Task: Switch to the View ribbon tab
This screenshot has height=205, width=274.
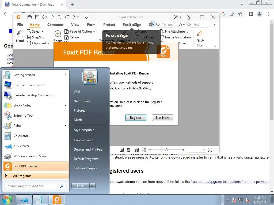Action: 75,25
